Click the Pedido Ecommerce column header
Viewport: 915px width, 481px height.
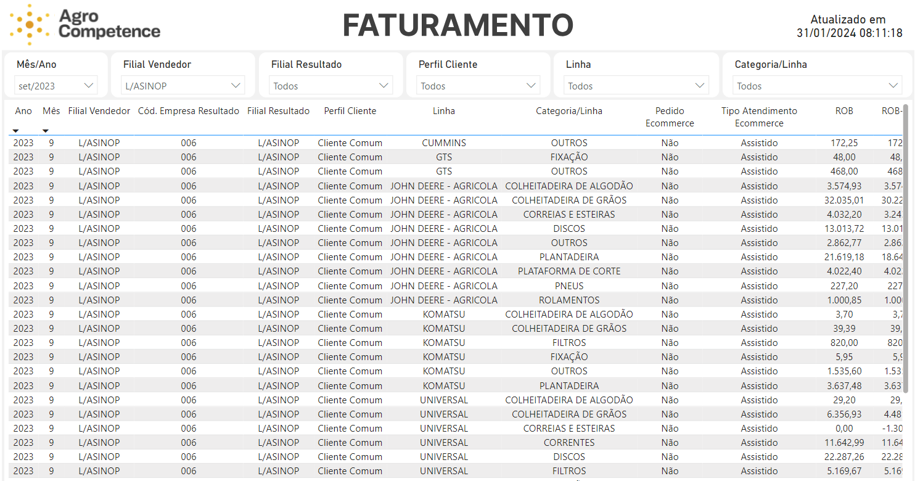point(670,117)
